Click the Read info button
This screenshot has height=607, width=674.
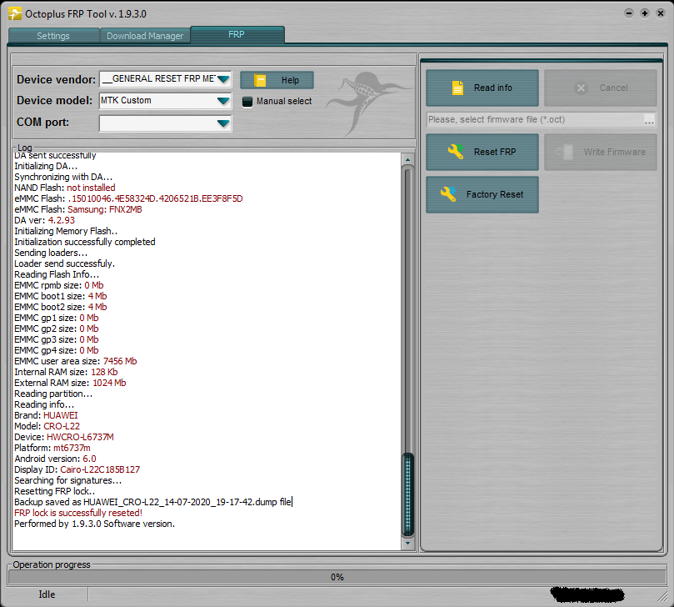[x=482, y=88]
